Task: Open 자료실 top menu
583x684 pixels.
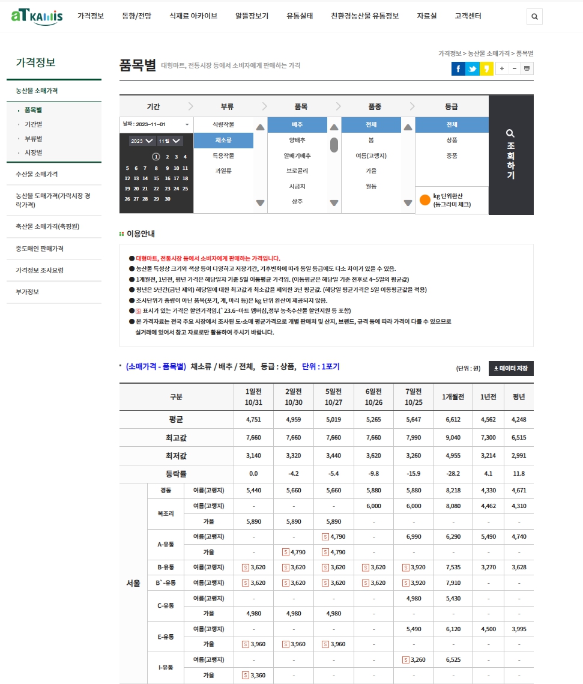Action: (426, 16)
